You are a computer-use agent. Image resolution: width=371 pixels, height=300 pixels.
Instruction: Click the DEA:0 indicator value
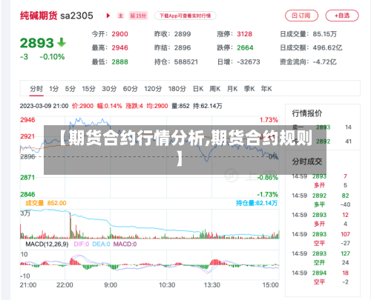coord(101,244)
